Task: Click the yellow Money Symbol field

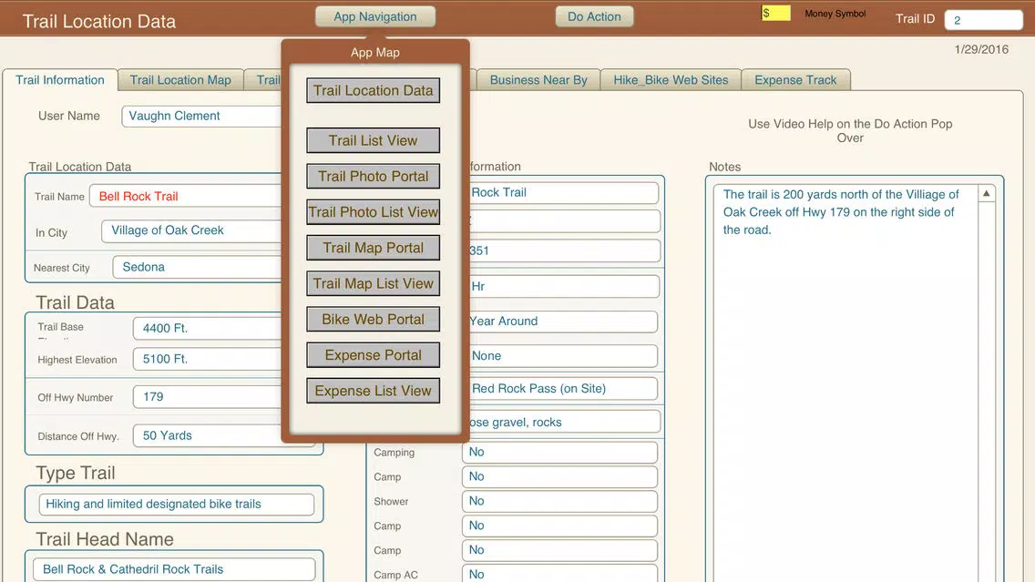Action: (775, 13)
